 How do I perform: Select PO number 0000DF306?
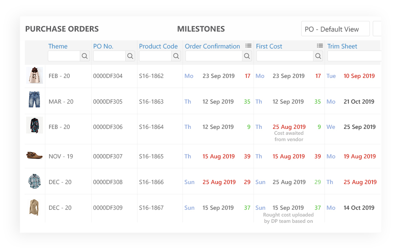107,127
